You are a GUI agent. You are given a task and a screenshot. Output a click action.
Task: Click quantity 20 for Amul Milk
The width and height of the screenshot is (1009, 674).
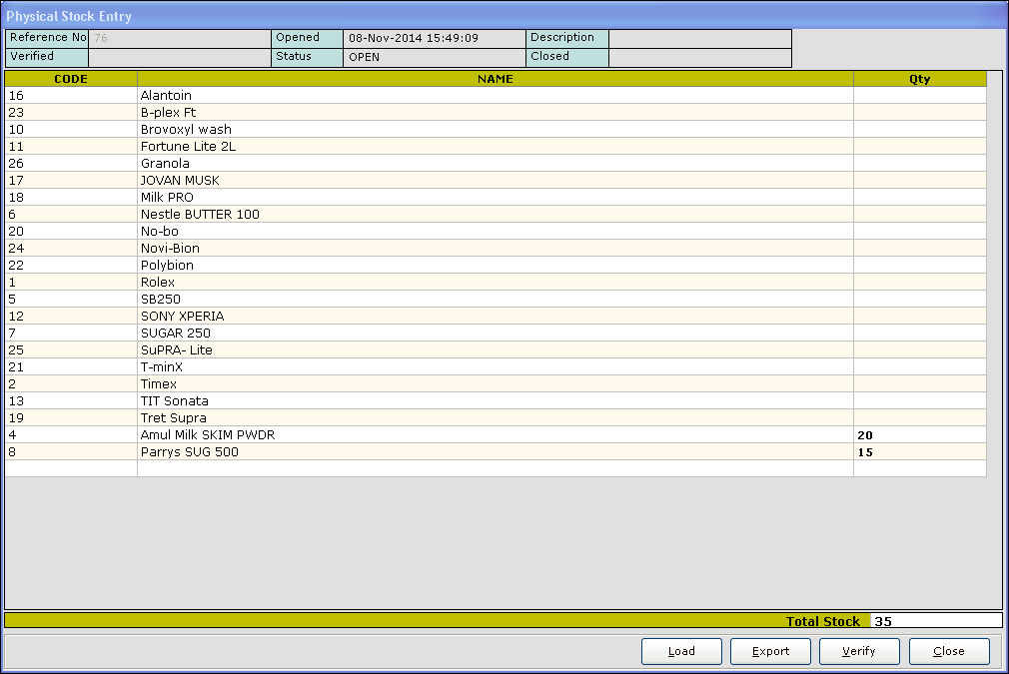865,435
